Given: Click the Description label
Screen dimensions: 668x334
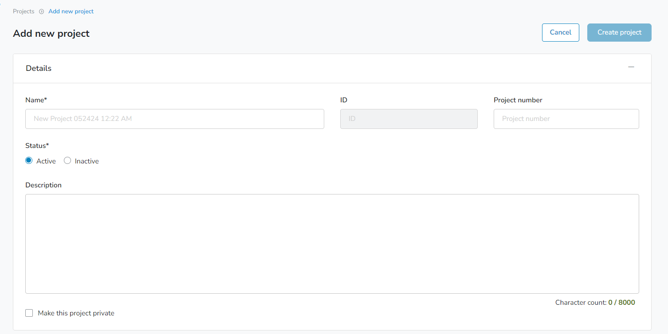Looking at the screenshot, I should [x=43, y=185].
